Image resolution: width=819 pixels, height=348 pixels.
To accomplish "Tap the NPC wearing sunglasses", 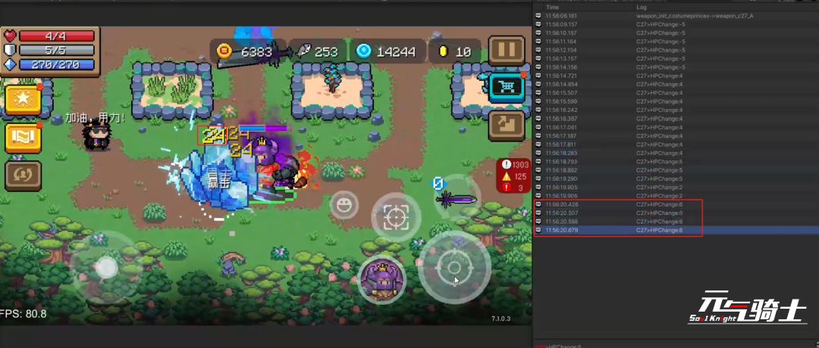I will click(x=97, y=136).
